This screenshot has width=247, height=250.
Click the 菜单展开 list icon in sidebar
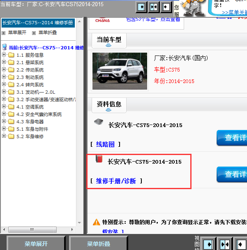(x=4, y=33)
